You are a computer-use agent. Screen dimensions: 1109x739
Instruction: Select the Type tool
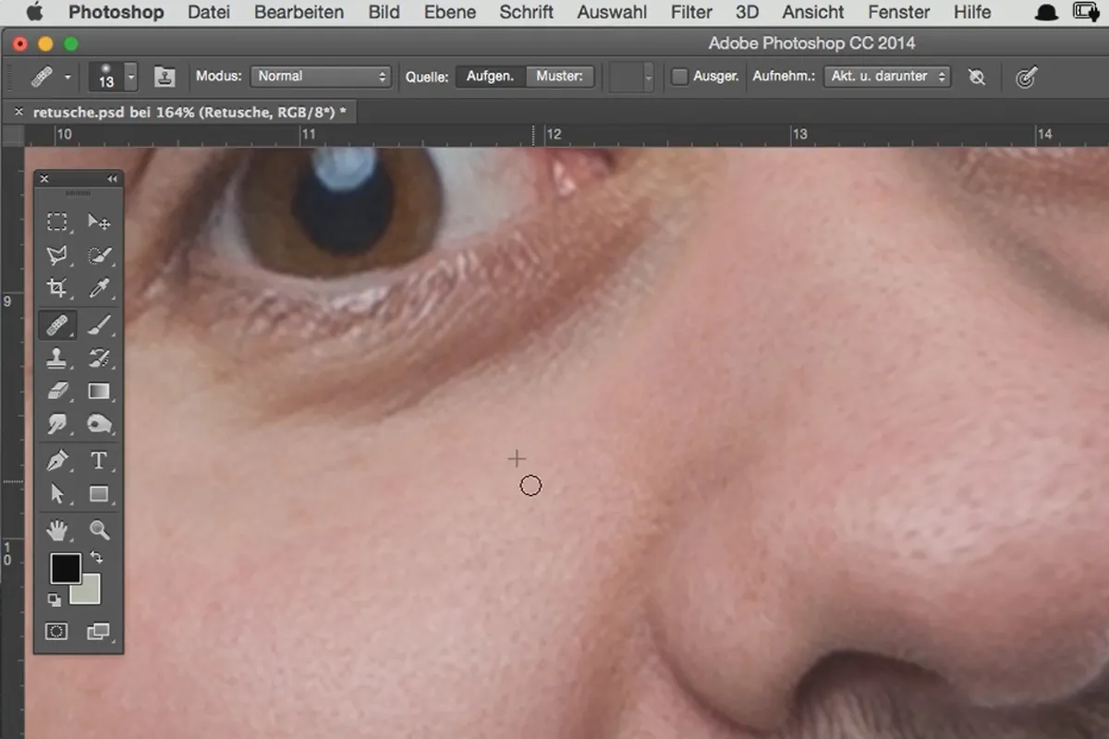[99, 460]
